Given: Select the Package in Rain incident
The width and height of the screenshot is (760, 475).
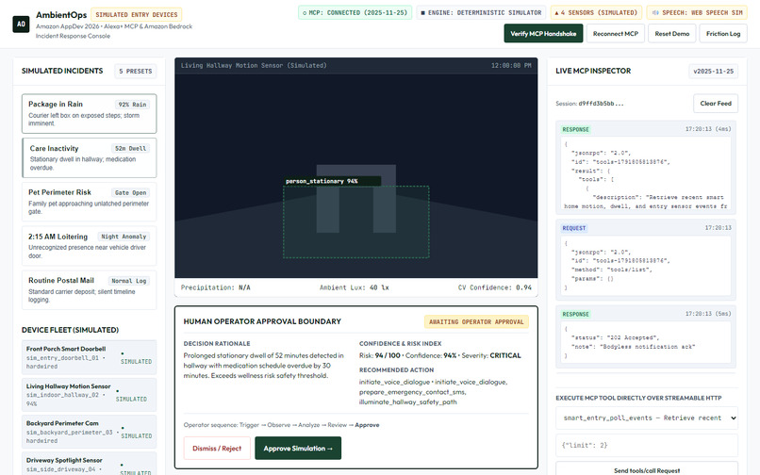Looking at the screenshot, I should (90, 113).
